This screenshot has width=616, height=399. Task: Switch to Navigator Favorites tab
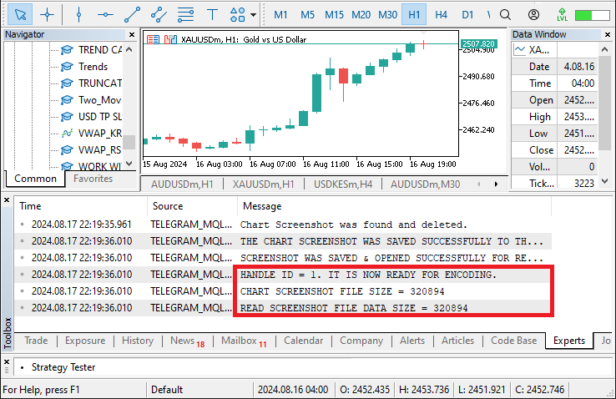click(93, 179)
